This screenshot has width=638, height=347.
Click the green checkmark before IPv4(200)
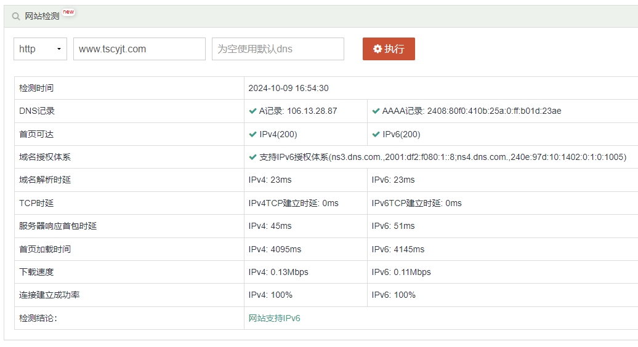(252, 134)
